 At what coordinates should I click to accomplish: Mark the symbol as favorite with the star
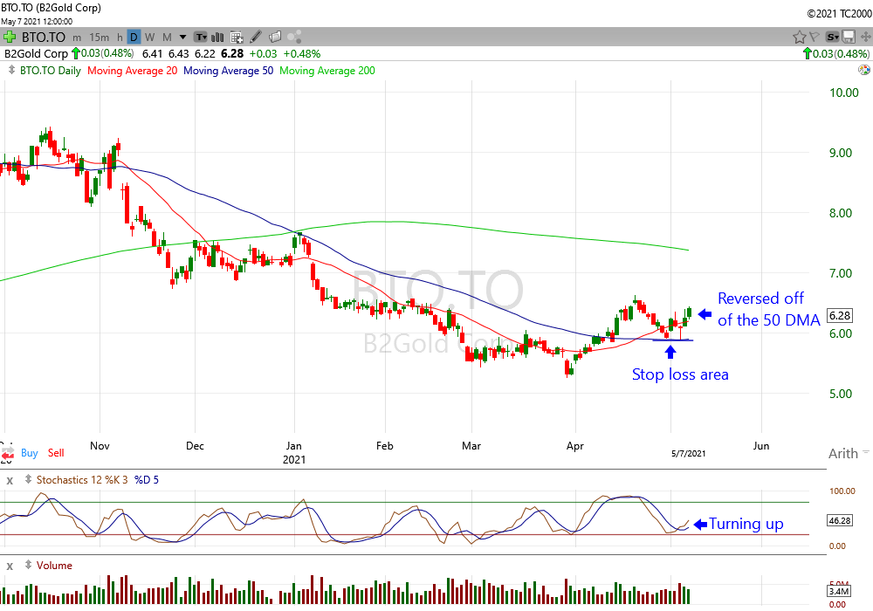click(x=800, y=38)
